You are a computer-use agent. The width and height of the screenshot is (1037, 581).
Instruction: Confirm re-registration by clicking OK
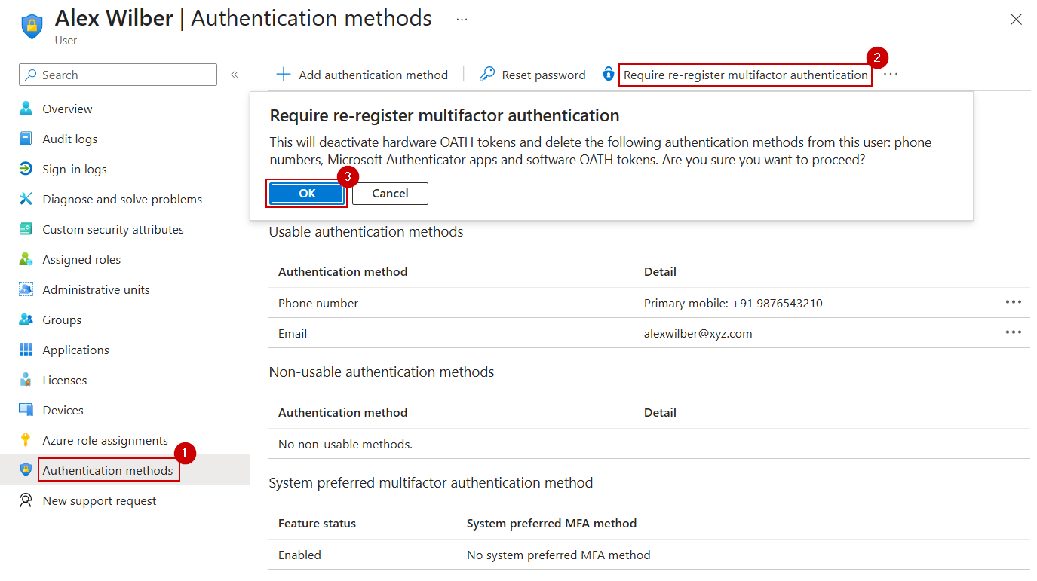point(306,193)
